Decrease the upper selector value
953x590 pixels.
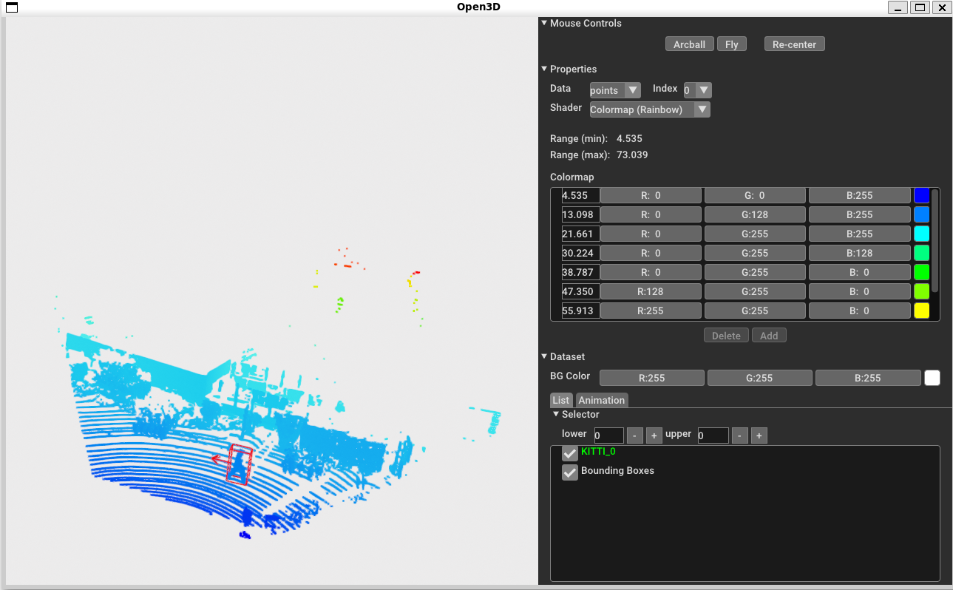point(739,435)
